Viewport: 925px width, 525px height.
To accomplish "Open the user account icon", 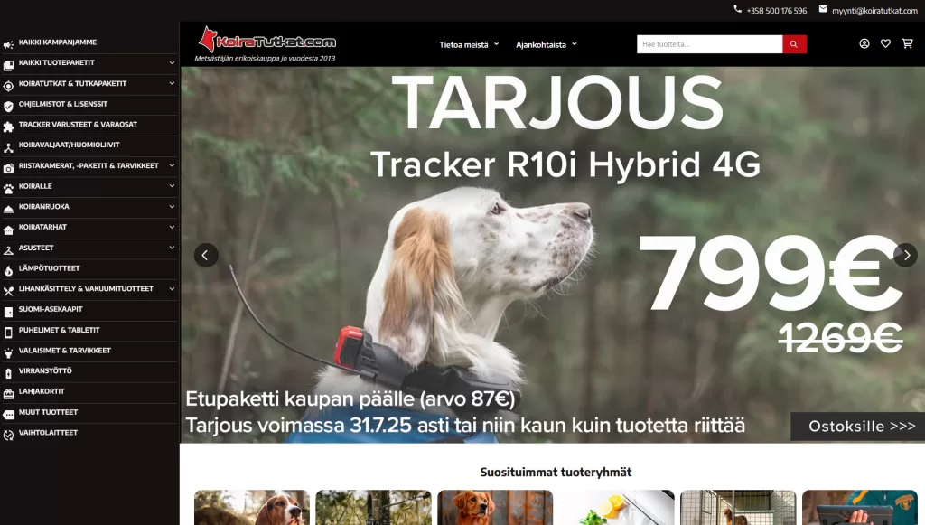I will point(864,43).
